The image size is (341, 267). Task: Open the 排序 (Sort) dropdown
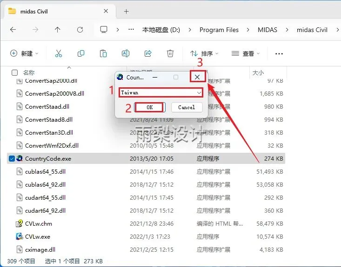tap(204, 53)
